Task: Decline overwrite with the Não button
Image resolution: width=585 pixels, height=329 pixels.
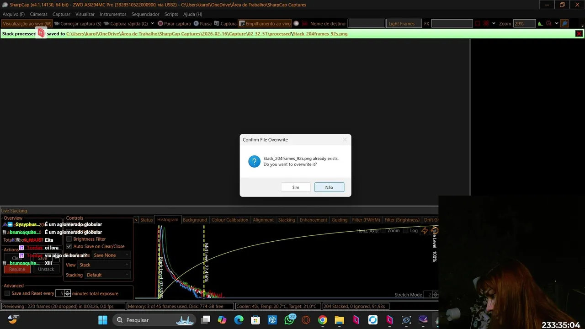Action: 329,187
